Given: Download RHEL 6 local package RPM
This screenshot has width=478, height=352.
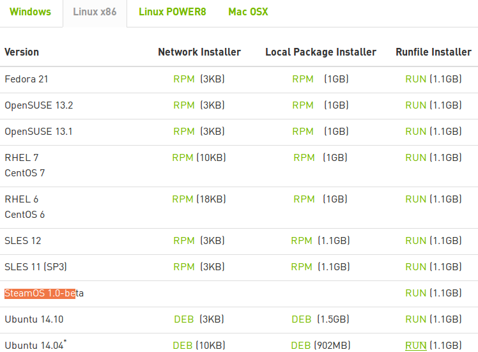Looking at the screenshot, I should point(304,199).
